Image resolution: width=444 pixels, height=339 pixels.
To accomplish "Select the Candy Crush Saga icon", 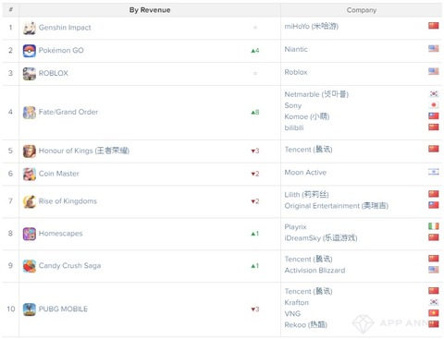I will click(30, 266).
